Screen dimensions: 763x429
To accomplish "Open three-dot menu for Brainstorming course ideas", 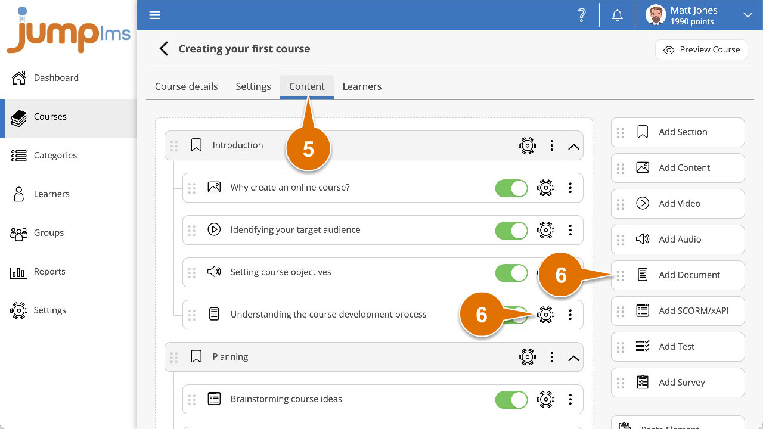I will pos(570,399).
